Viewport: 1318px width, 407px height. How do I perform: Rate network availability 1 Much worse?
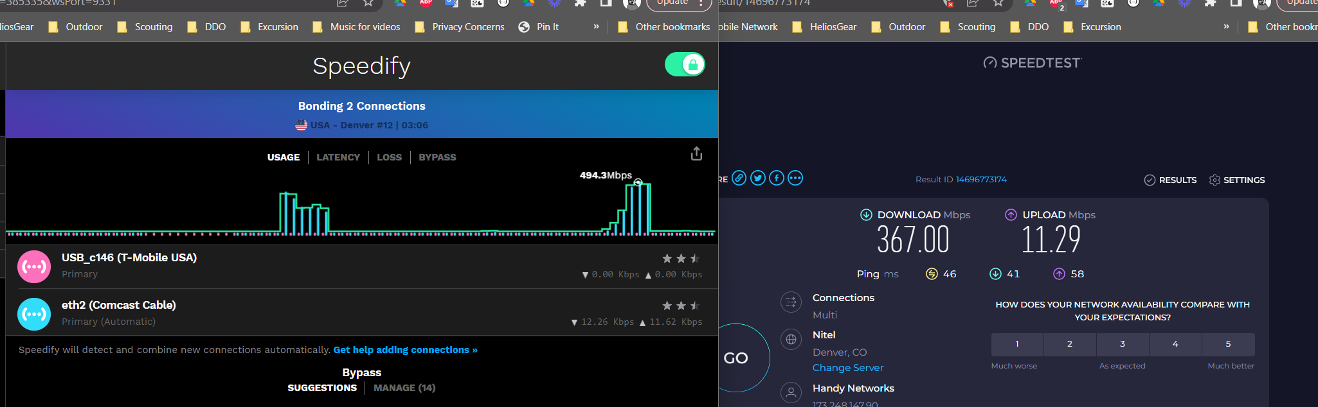(x=1017, y=344)
